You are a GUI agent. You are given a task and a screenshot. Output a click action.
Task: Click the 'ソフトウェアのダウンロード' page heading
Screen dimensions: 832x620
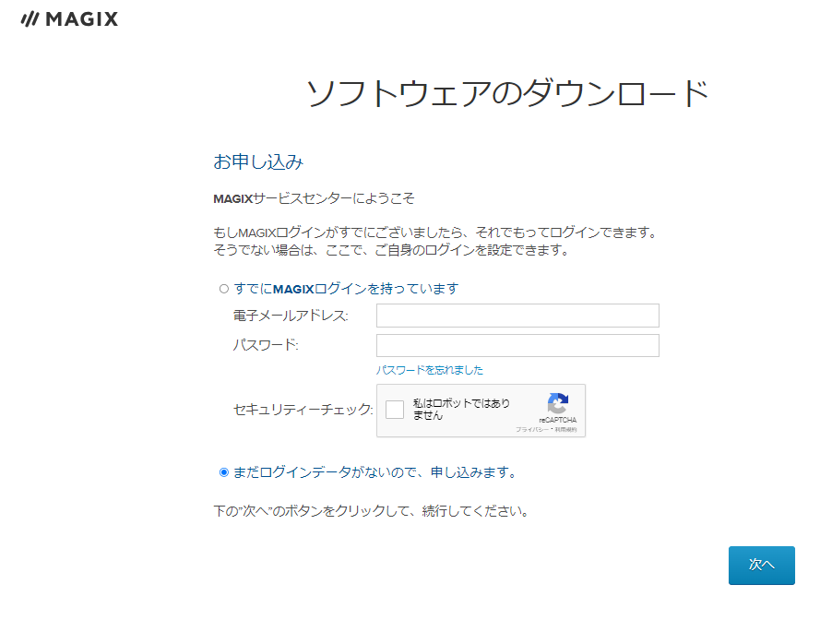tap(506, 94)
